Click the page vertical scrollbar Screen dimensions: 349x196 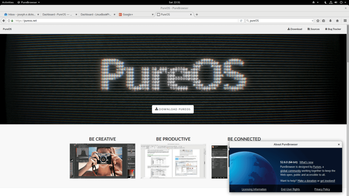pos(348,45)
